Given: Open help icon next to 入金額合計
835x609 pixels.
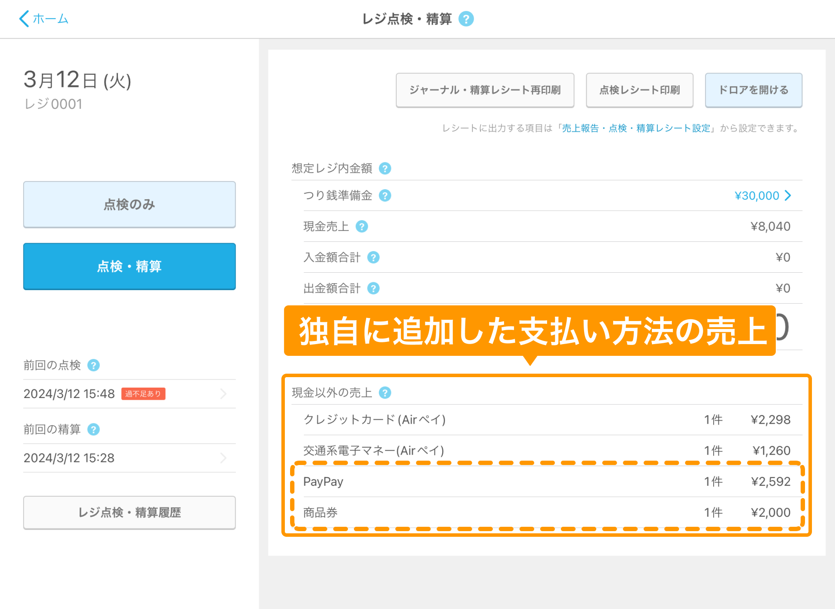Looking at the screenshot, I should (373, 258).
